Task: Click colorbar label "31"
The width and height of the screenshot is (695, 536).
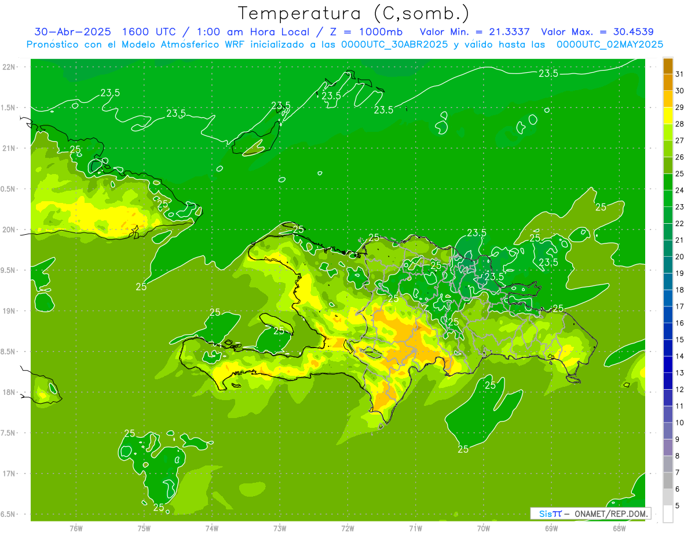Action: coord(680,74)
